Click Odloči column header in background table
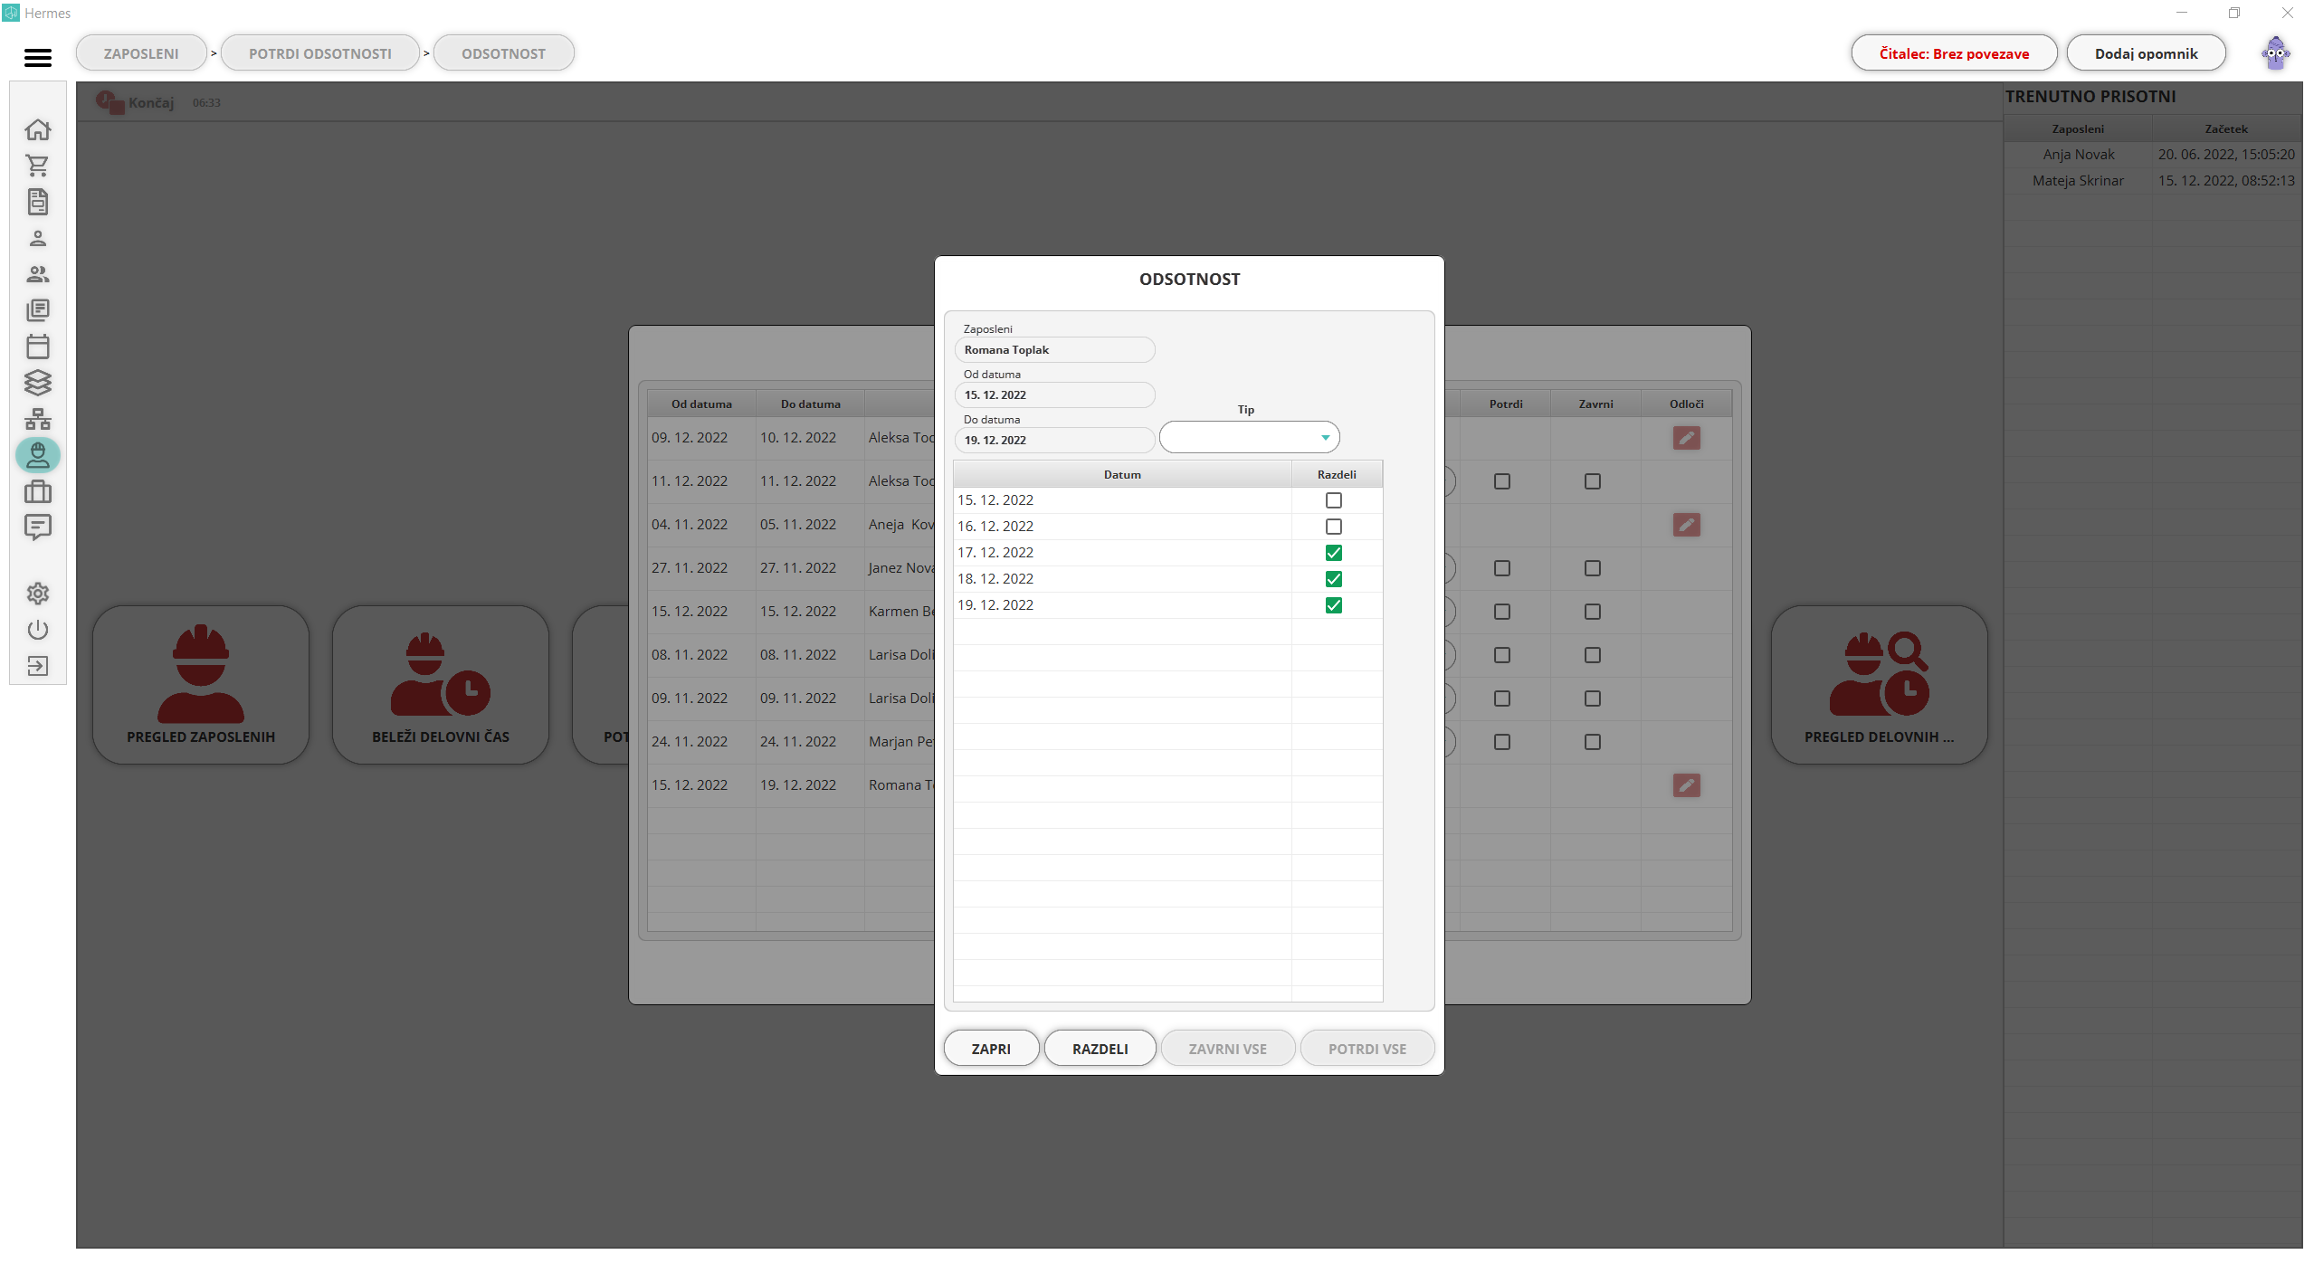 point(1686,404)
